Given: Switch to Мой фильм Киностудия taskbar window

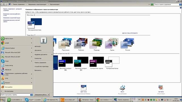Looking at the screenshot, I should tap(86, 100).
